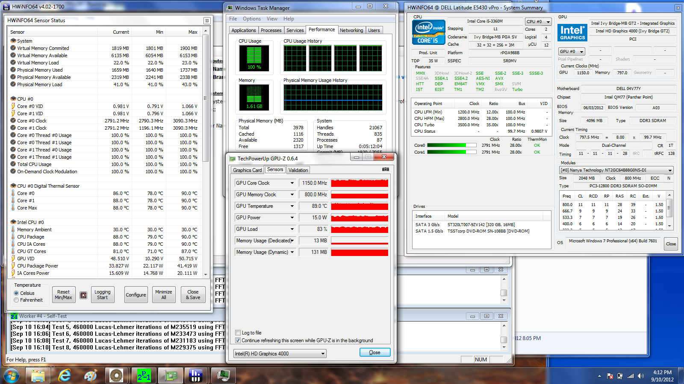Open the volume speaker tray icon
Viewport: 684px width, 384px height.
tap(640, 376)
